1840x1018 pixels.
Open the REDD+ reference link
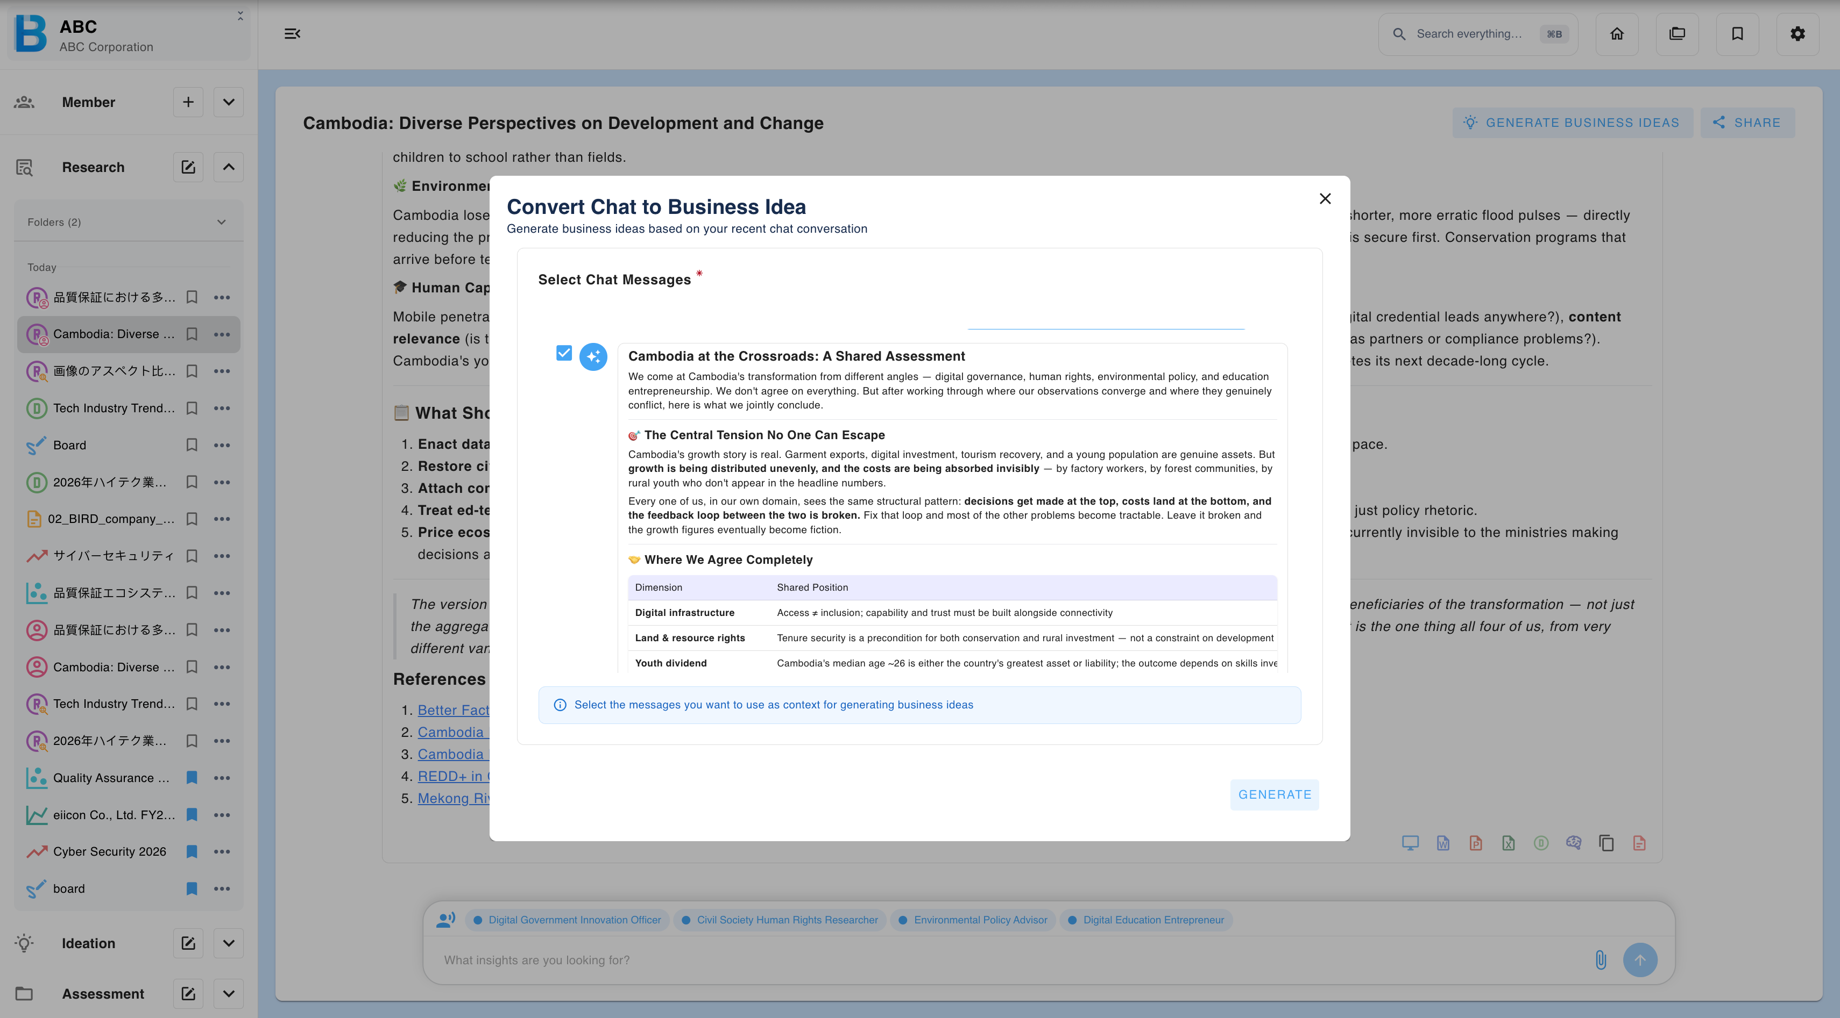(x=454, y=776)
